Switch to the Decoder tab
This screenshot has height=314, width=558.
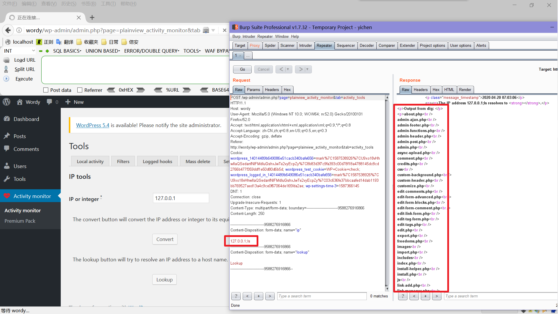click(367, 46)
